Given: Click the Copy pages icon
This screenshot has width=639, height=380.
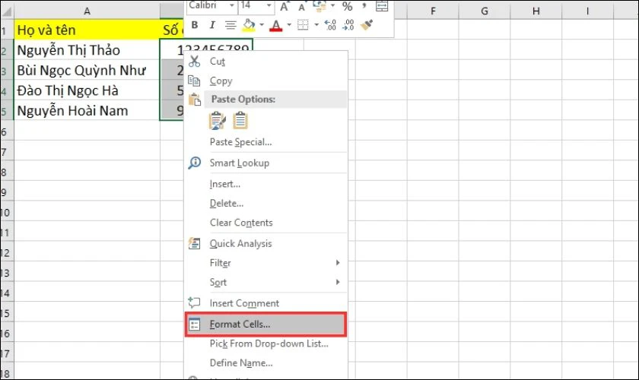Looking at the screenshot, I should point(194,81).
